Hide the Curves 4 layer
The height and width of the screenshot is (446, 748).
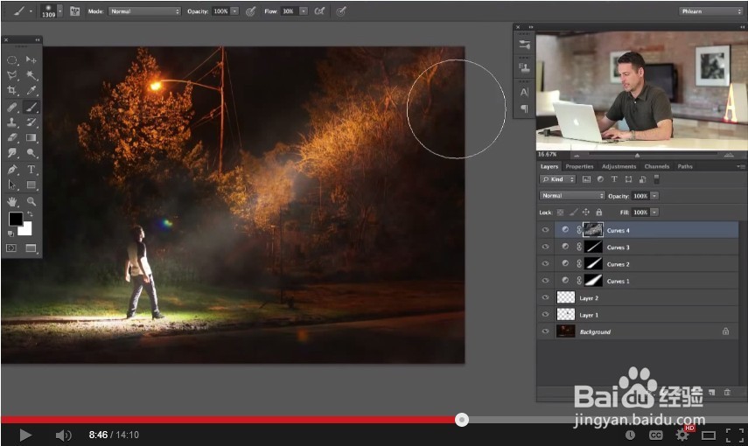coord(545,230)
